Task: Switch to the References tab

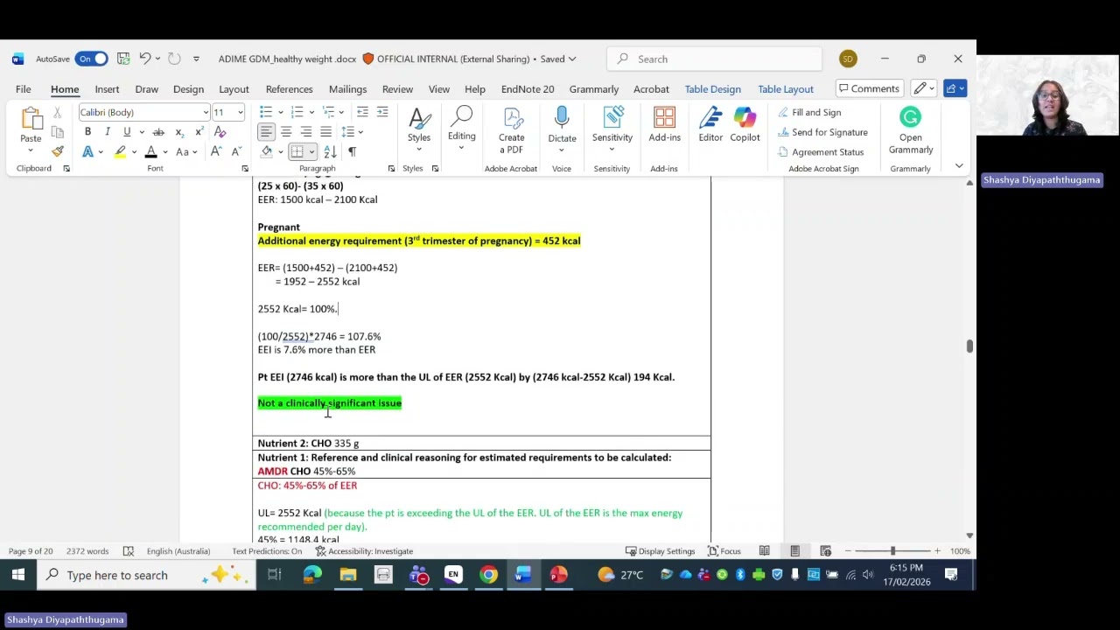Action: (289, 88)
